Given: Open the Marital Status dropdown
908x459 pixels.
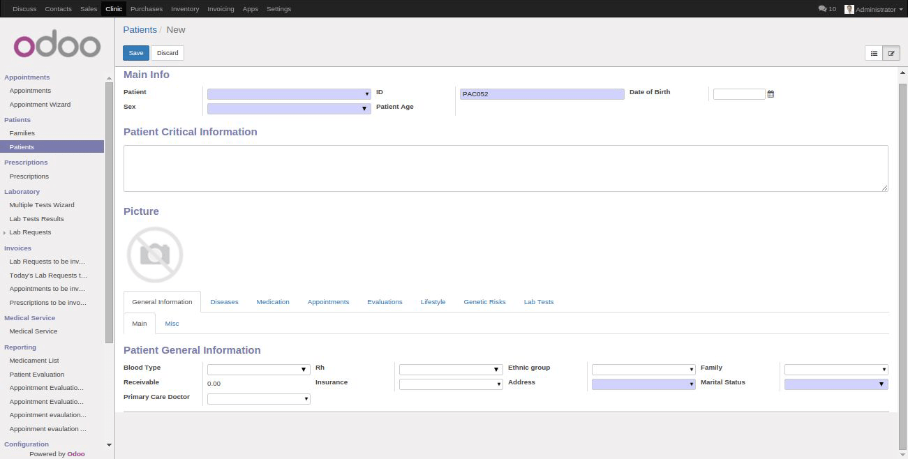Looking at the screenshot, I should point(836,384).
